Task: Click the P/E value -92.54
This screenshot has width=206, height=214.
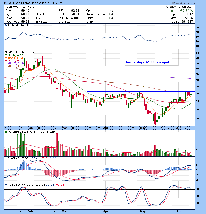Action: point(75,11)
